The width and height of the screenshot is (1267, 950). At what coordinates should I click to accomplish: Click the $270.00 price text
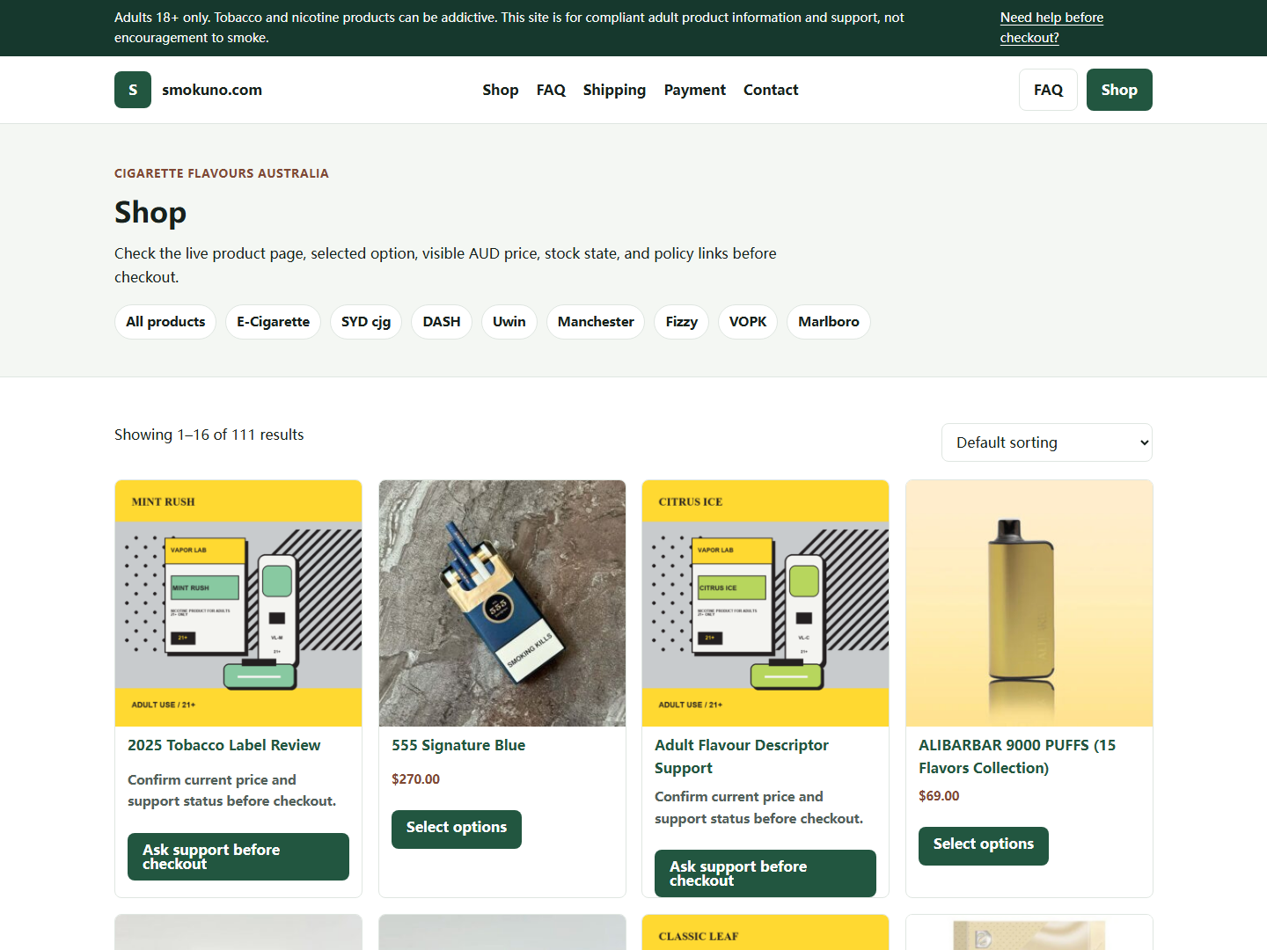coord(415,779)
